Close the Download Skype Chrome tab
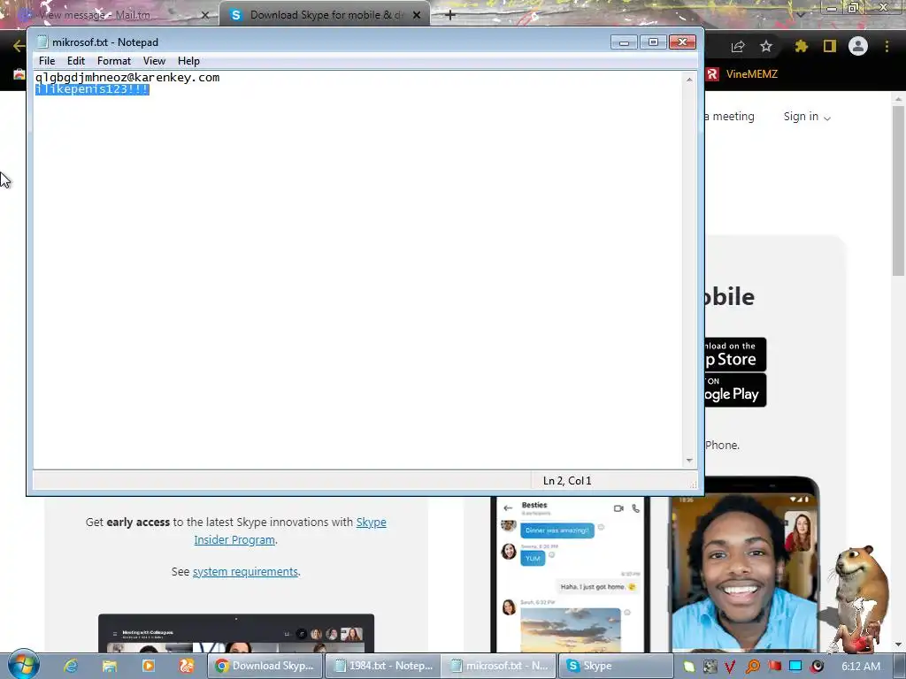 417,15
